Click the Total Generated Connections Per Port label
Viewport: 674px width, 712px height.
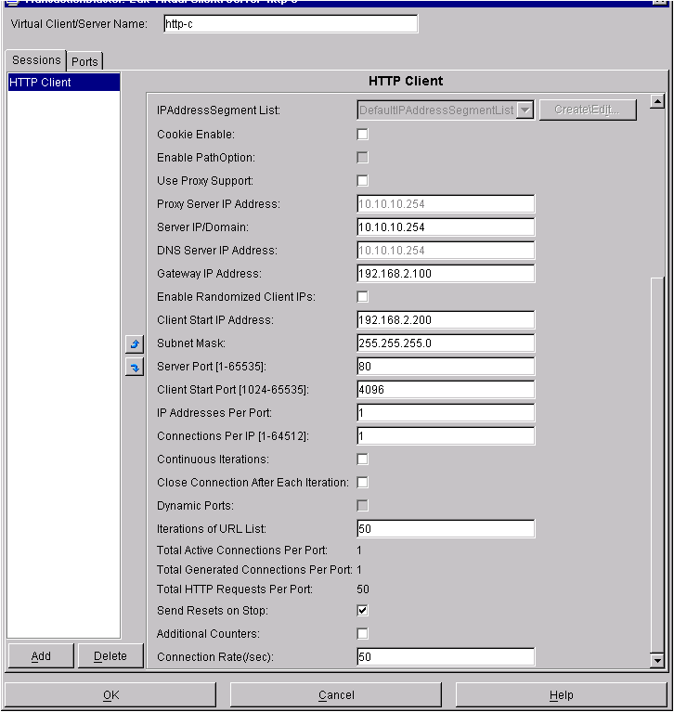click(254, 569)
